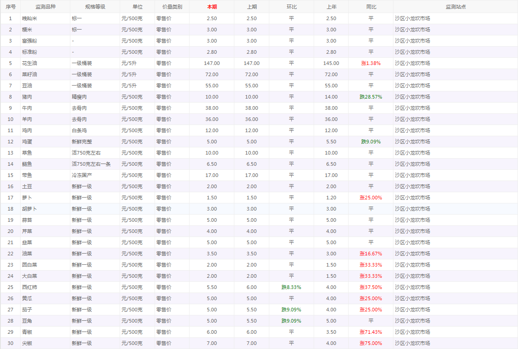The image size is (518, 349).
Task: Click the 本期 column header
Action: [212, 7]
